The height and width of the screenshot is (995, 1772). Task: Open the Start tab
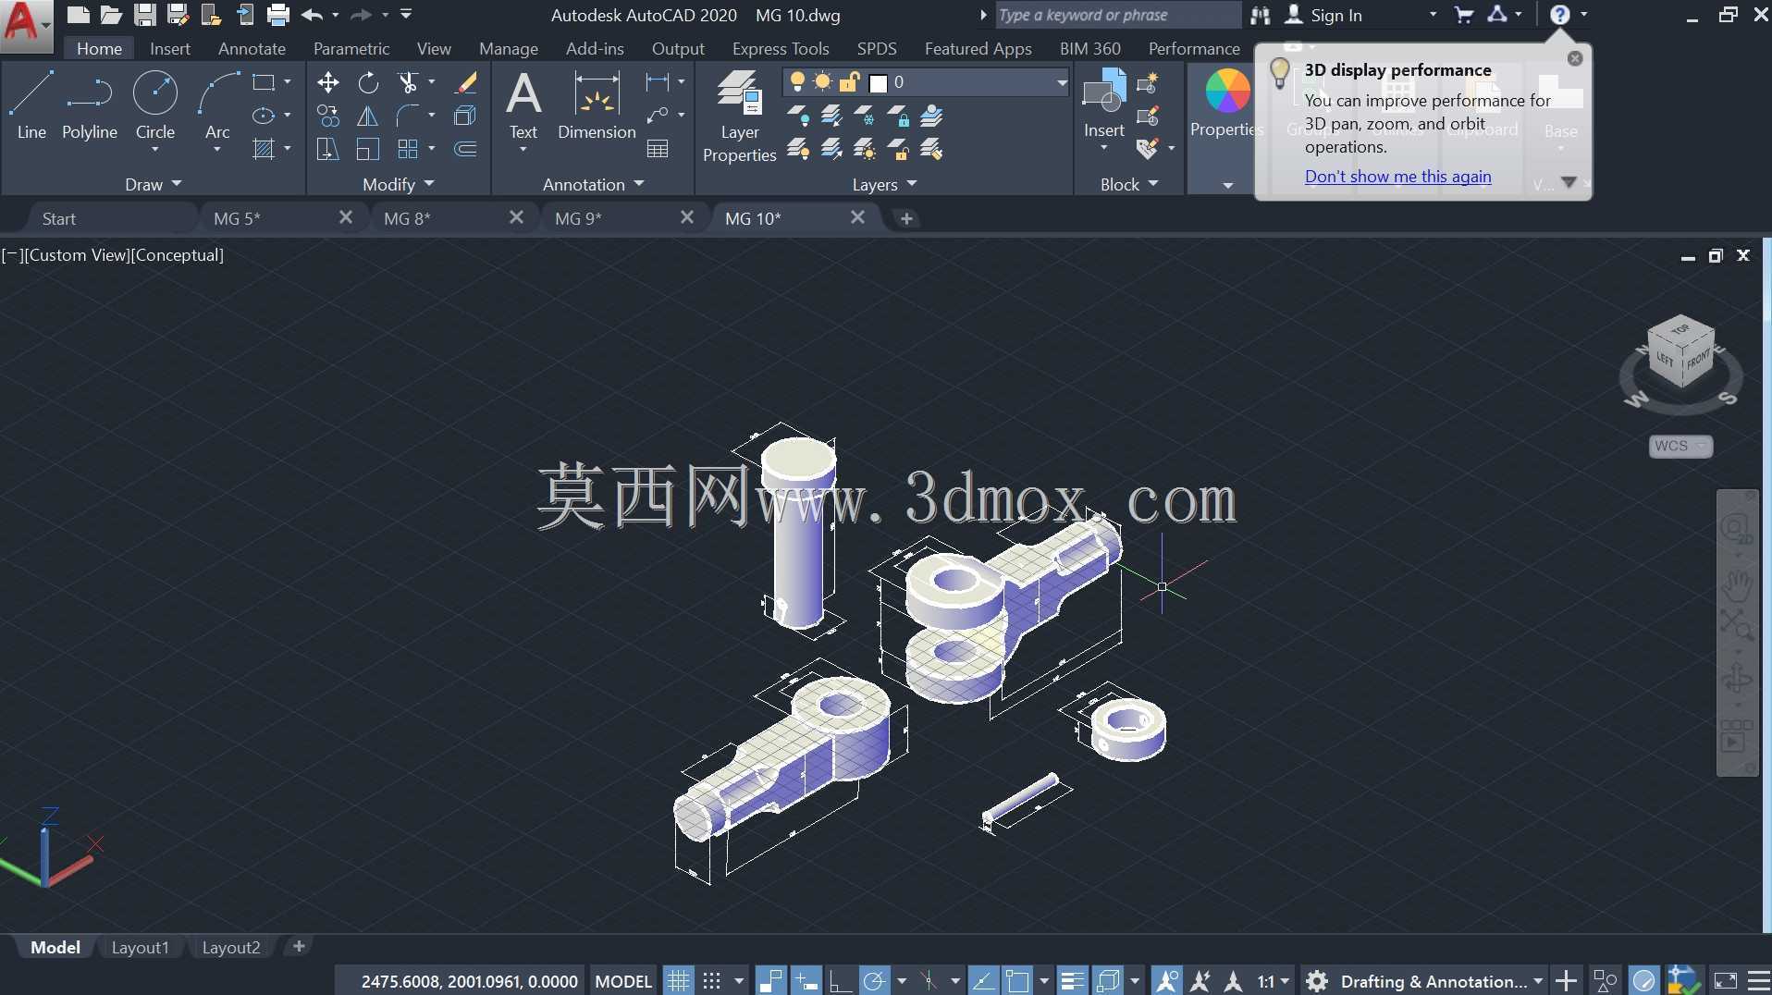59,218
